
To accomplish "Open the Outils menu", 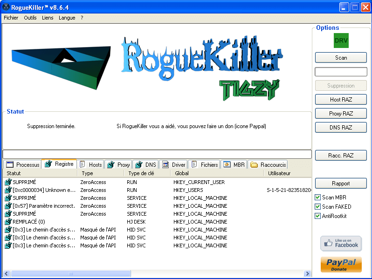I will tap(30, 18).
